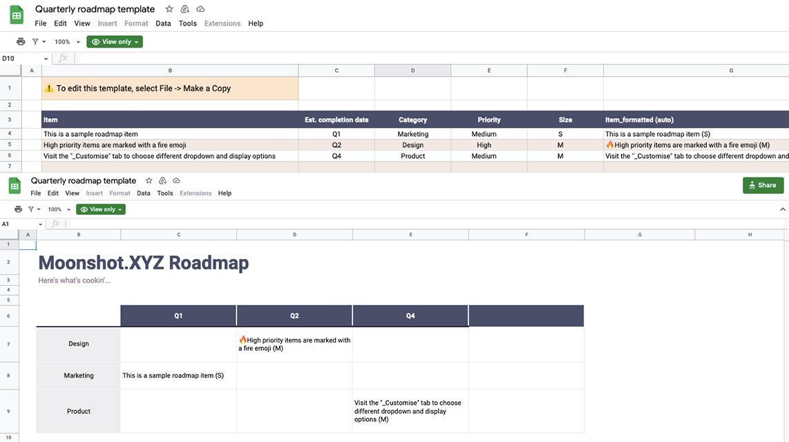Click the request edit access icon beside the title
Viewport: 789px width, 442px height.
[x=184, y=8]
